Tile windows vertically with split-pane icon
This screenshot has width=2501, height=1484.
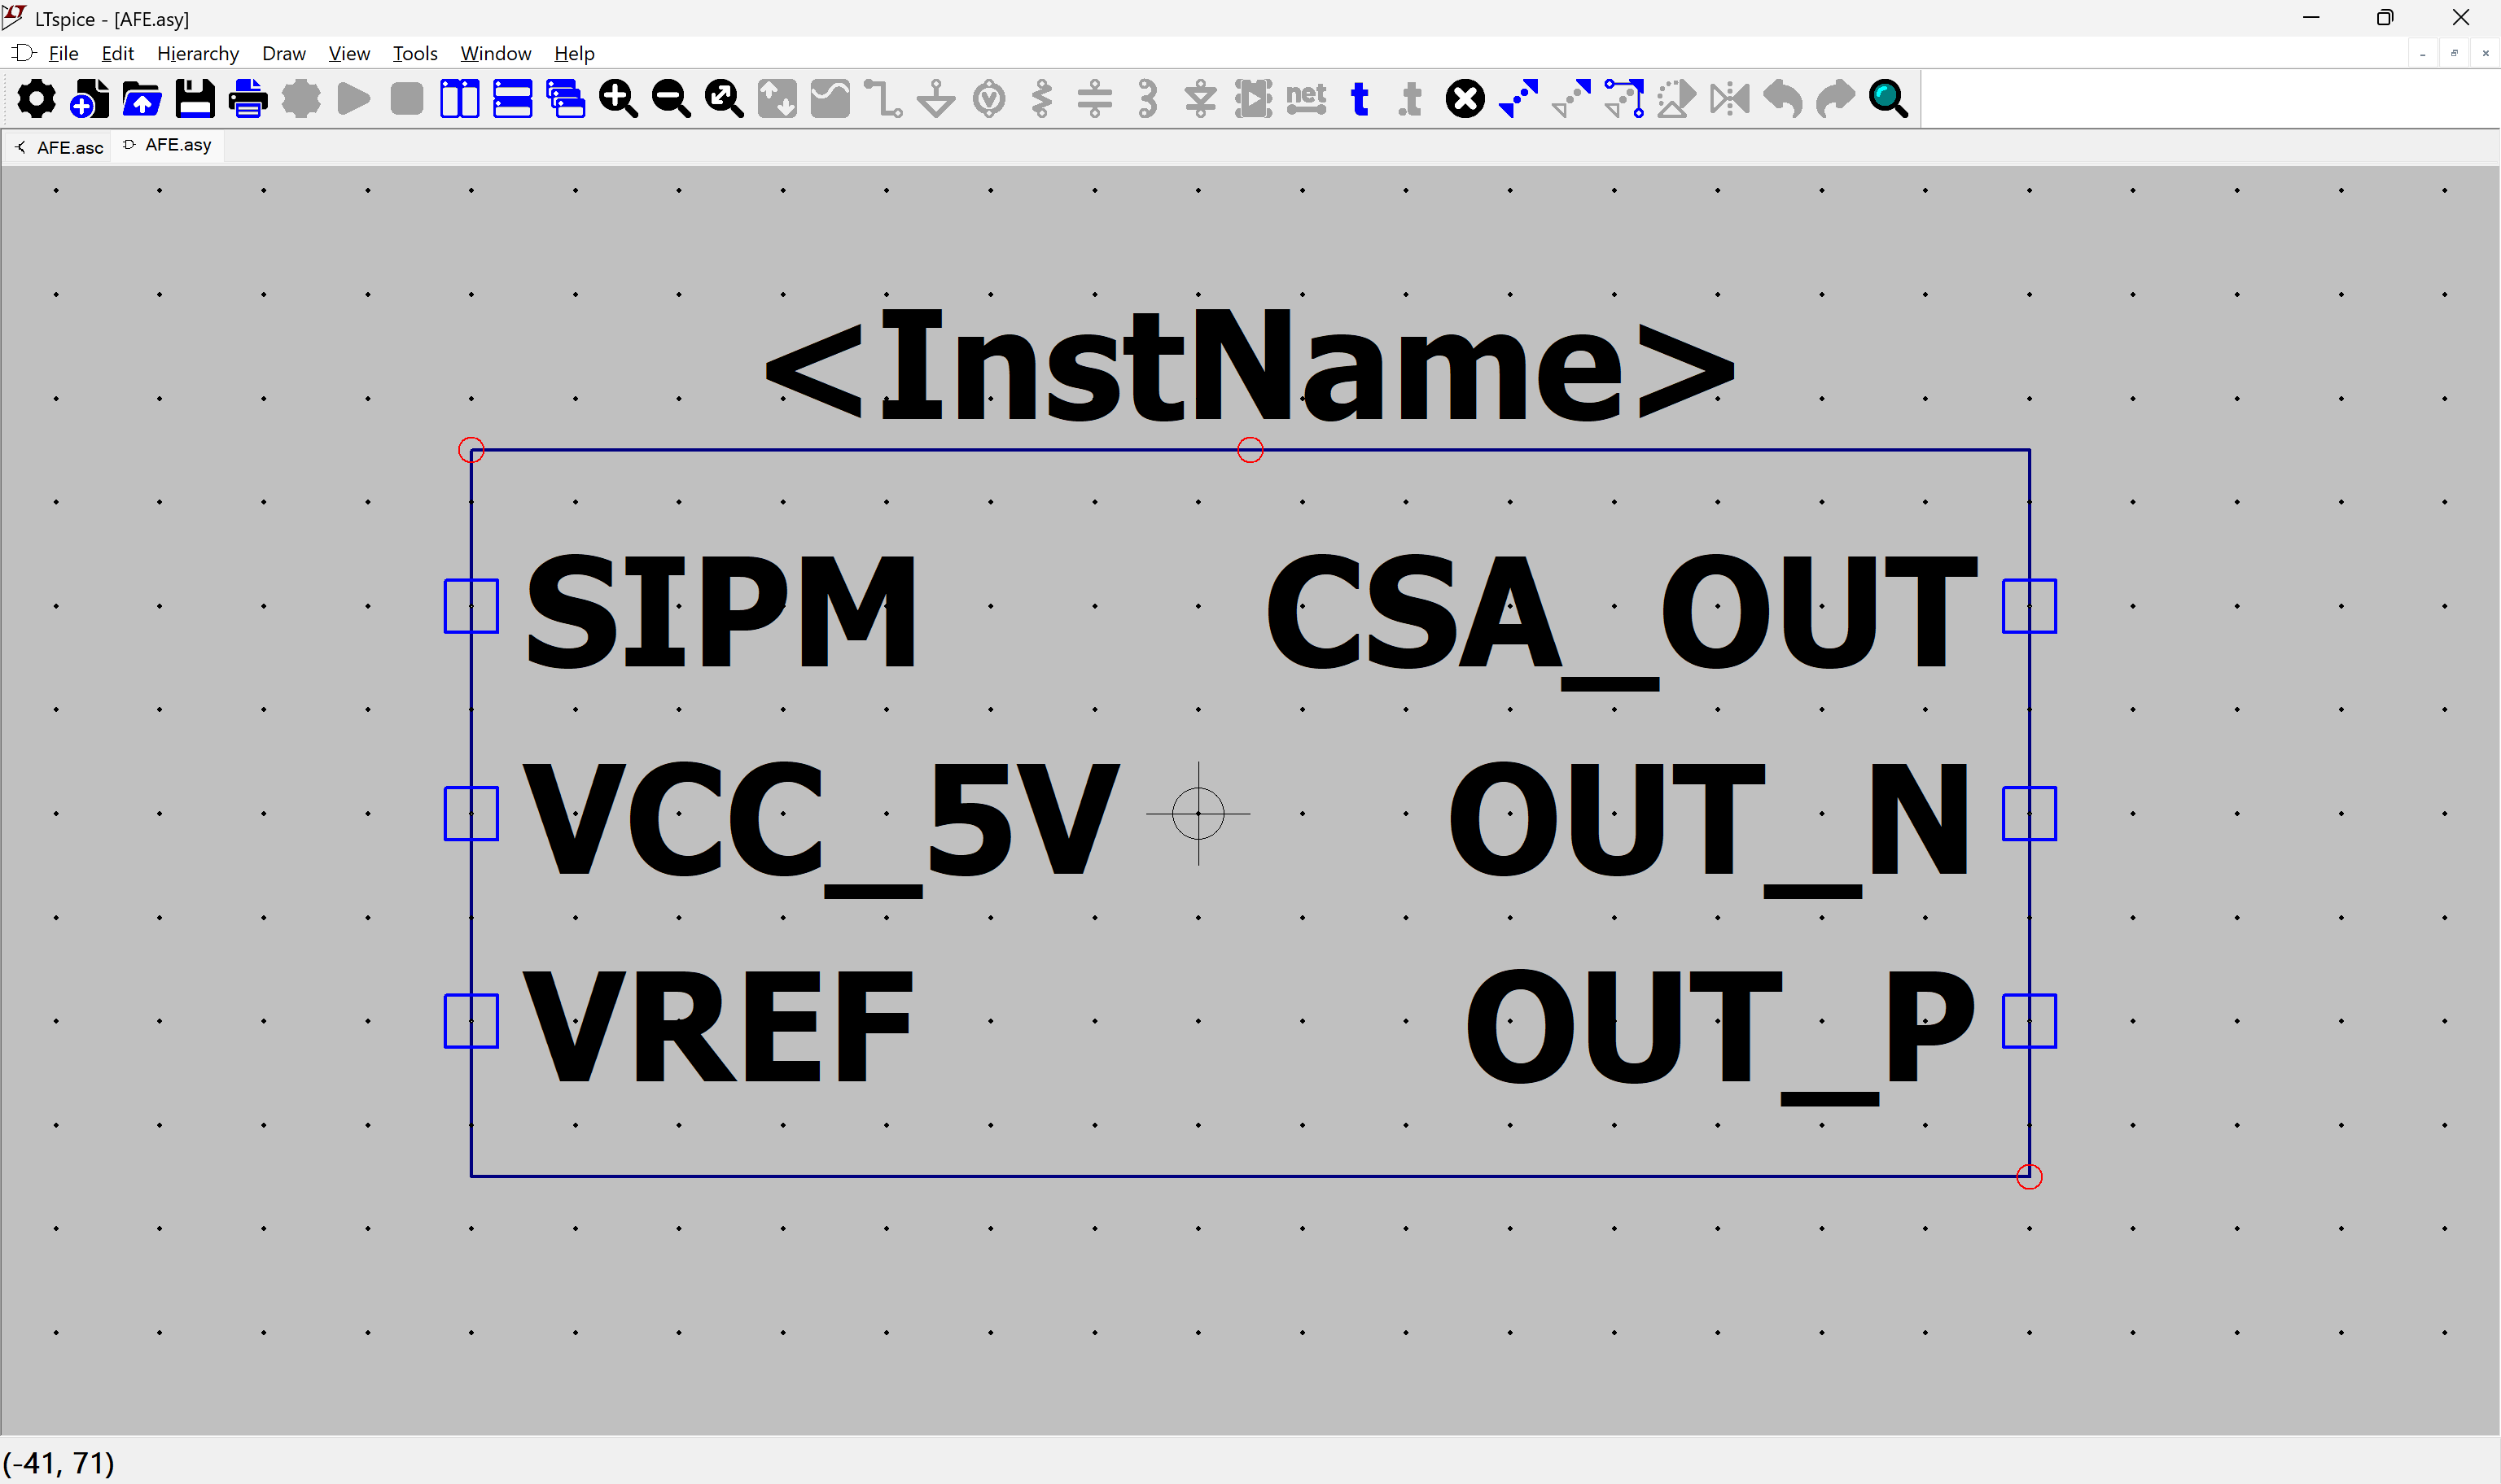click(x=460, y=99)
